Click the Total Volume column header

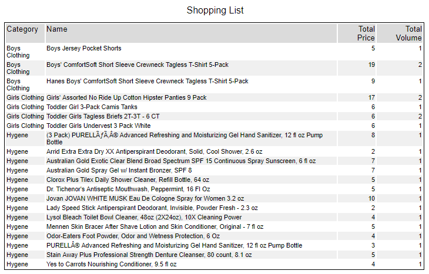click(408, 33)
